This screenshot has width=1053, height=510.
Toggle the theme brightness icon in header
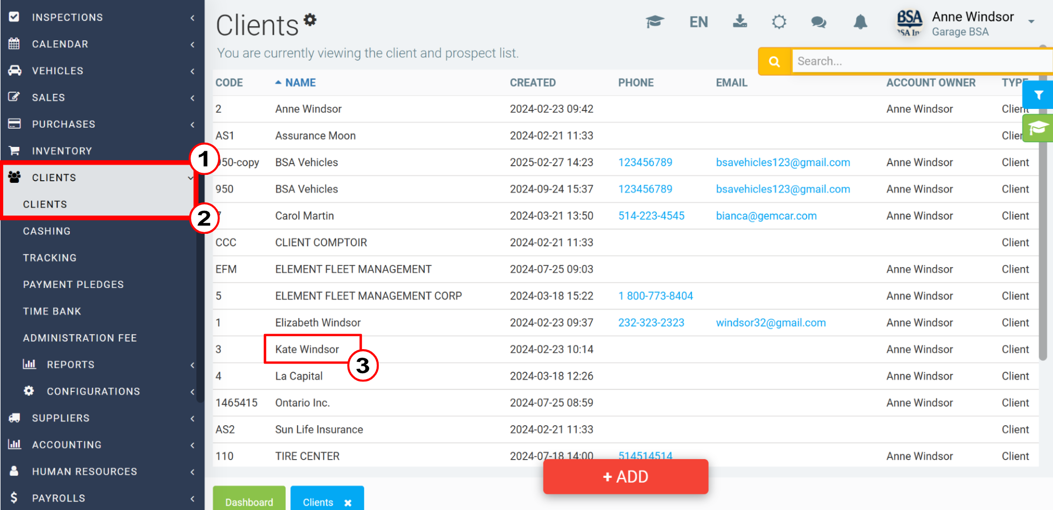click(779, 22)
